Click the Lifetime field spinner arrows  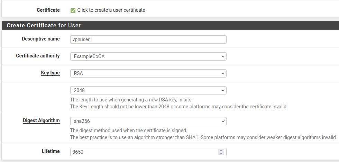click(x=221, y=152)
